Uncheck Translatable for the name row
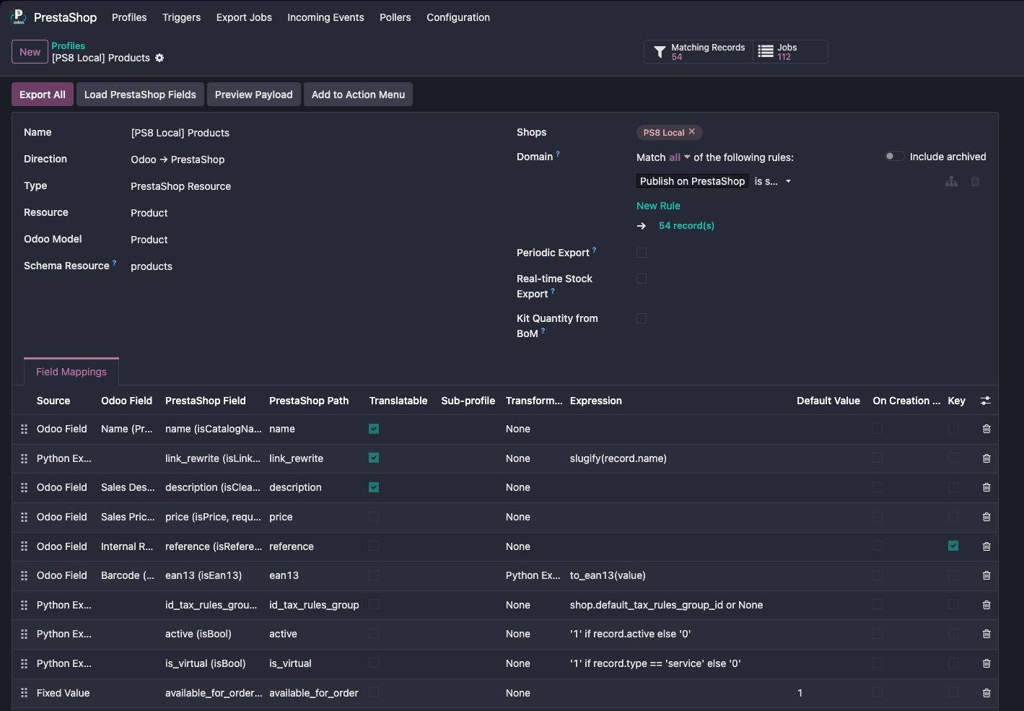1024x711 pixels. click(374, 429)
